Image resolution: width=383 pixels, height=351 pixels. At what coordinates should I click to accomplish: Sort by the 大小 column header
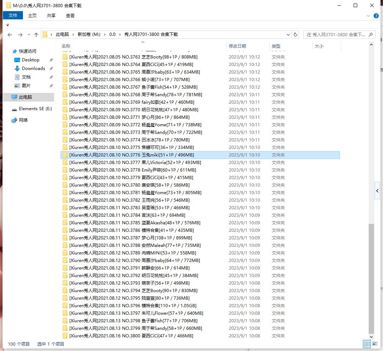coord(319,46)
